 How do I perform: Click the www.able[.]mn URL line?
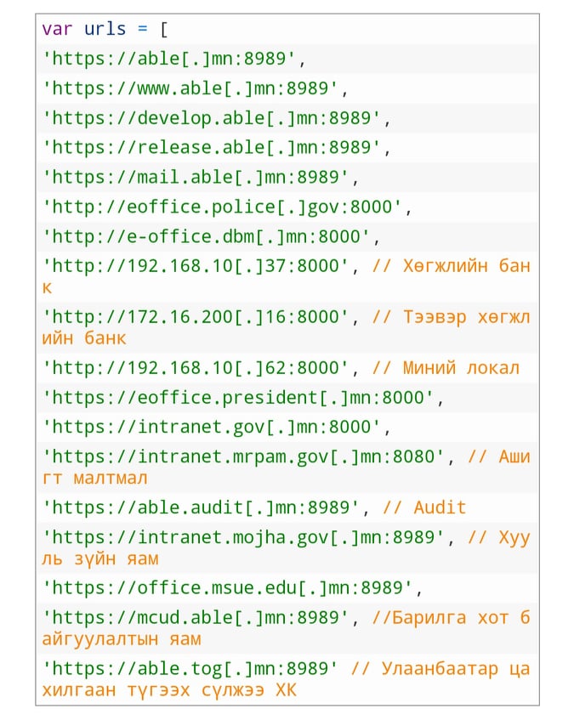(190, 88)
